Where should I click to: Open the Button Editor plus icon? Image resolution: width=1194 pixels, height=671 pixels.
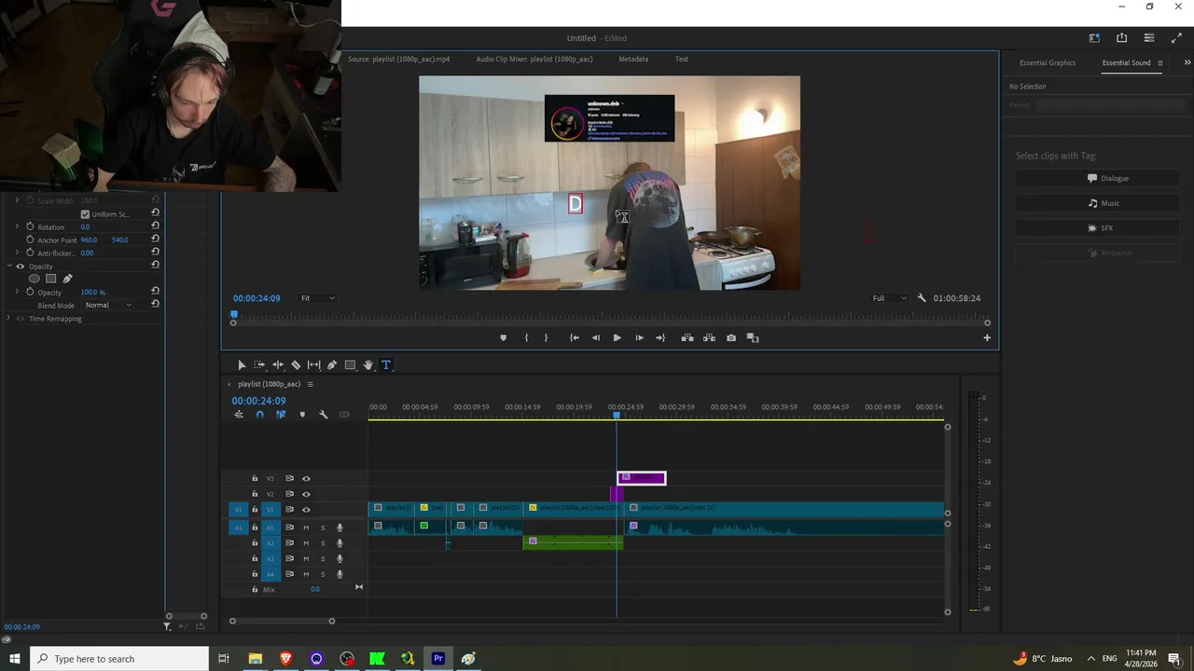pyautogui.click(x=987, y=338)
